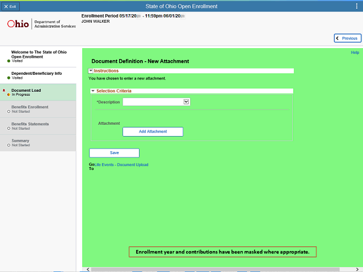This screenshot has height=272, width=363.
Task: Open Dependent/Beneficiary Info step
Action: pyautogui.click(x=38, y=75)
